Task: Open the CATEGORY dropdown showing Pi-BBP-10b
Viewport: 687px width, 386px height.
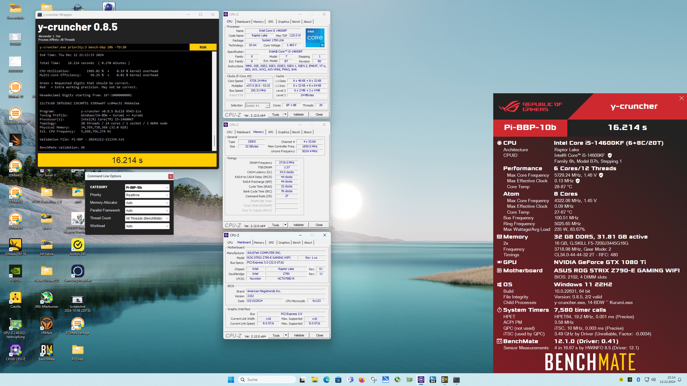Action: tap(147, 187)
